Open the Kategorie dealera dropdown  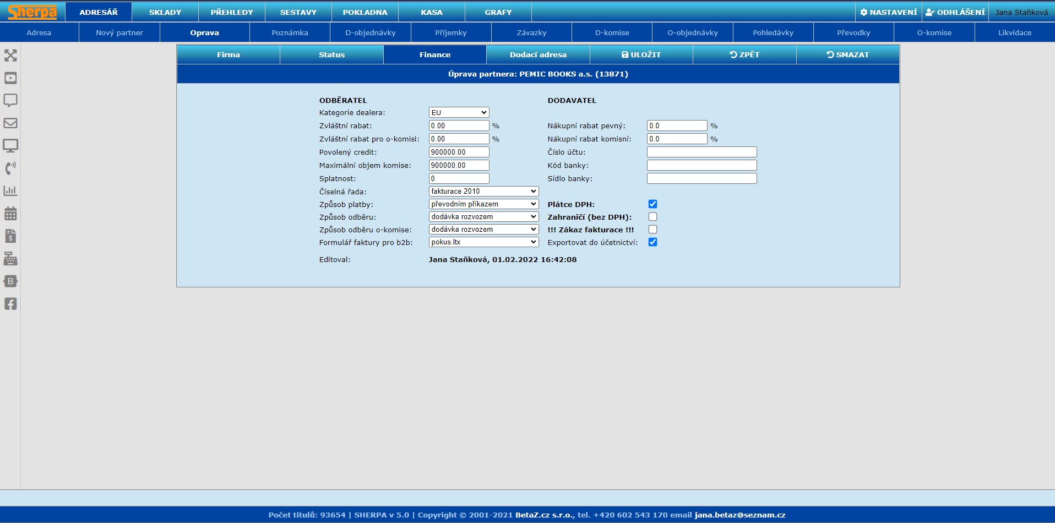pyautogui.click(x=459, y=113)
